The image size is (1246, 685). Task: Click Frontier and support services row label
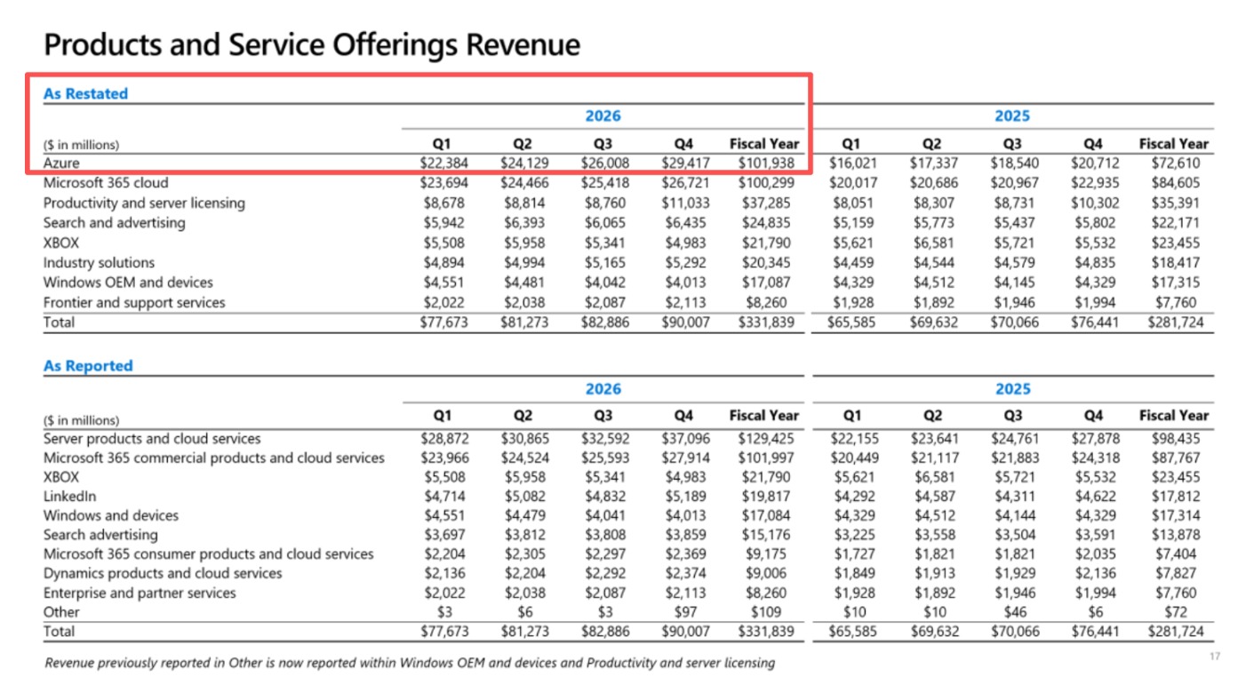point(134,303)
